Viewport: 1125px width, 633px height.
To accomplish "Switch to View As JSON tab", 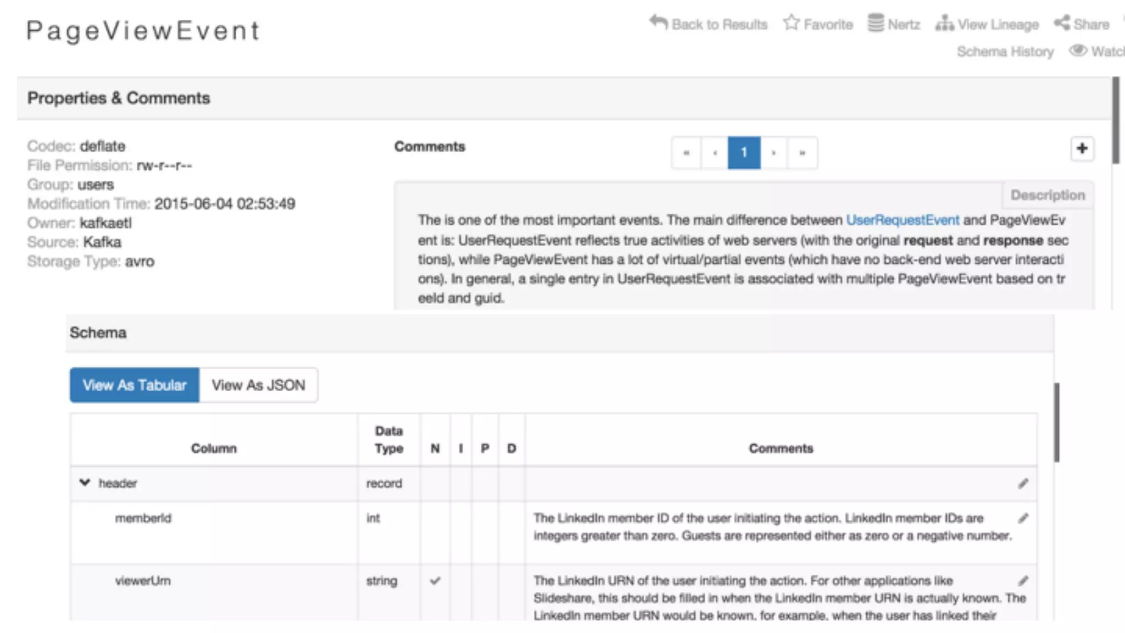I will [x=258, y=385].
